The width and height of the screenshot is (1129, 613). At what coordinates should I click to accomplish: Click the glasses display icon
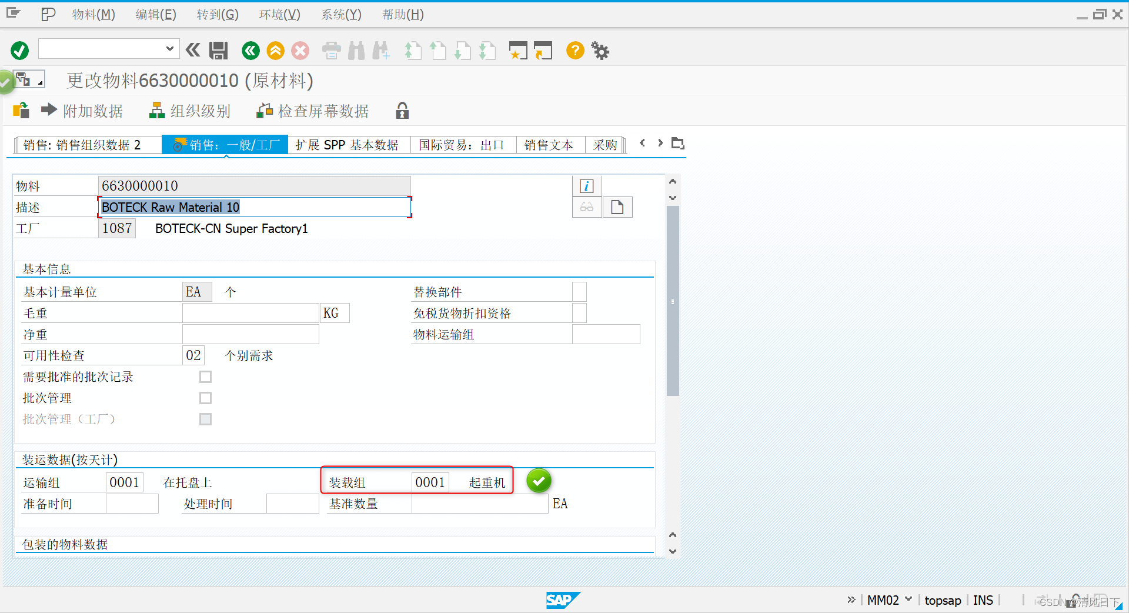pyautogui.click(x=586, y=207)
